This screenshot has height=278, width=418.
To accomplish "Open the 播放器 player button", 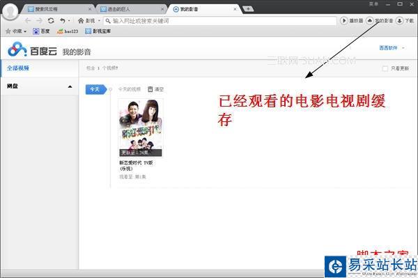I will (x=352, y=20).
